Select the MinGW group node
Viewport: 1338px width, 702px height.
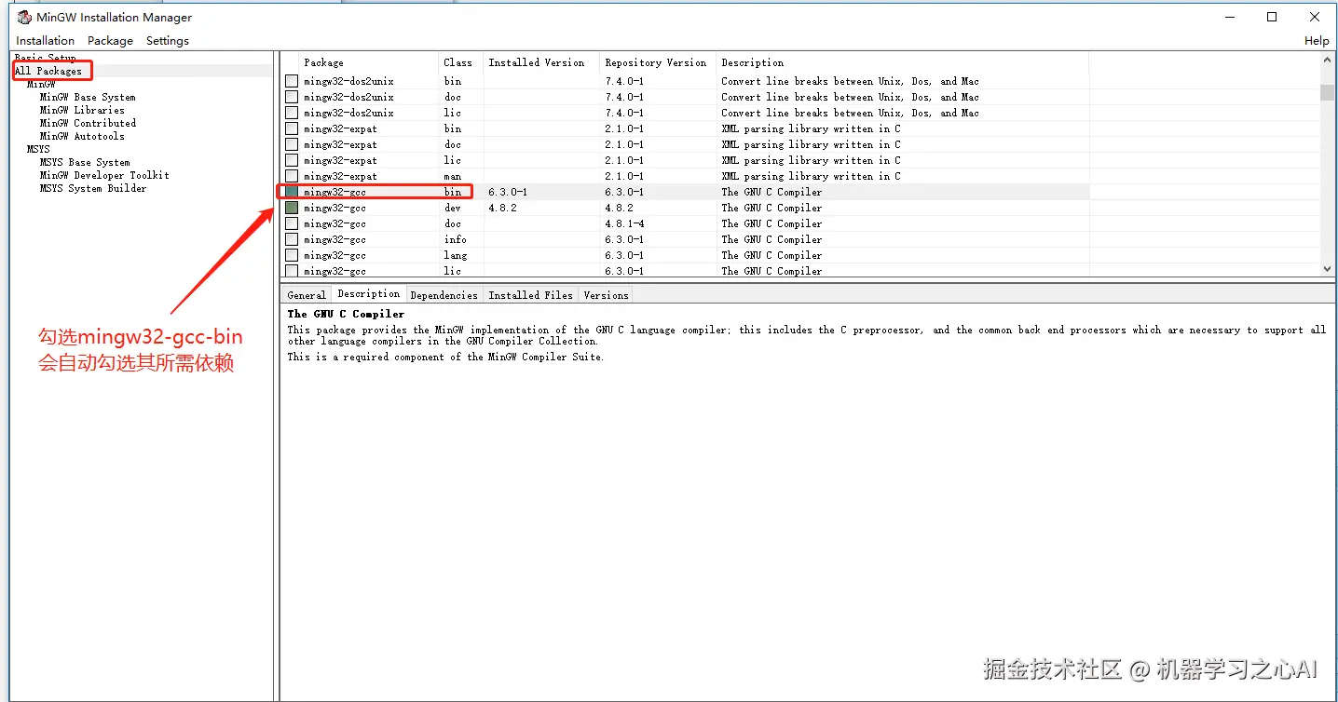click(x=41, y=84)
